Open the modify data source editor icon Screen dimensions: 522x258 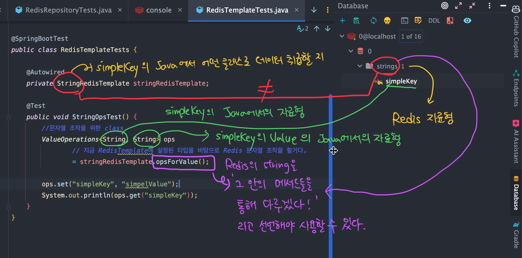[x=419, y=21]
